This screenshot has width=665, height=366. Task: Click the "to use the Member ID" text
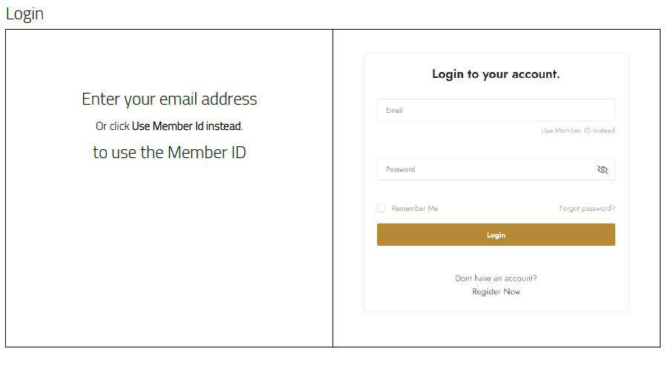pos(169,152)
